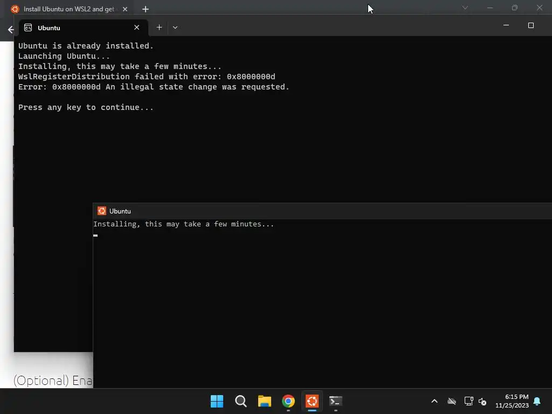552x414 pixels.
Task: Click 'An illegal state change' error line
Action: click(x=154, y=87)
